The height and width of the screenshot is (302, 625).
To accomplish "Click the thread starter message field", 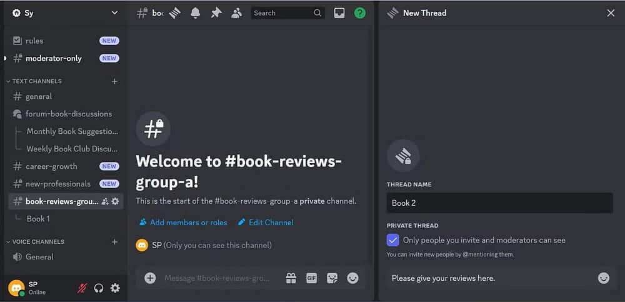I will tap(491, 278).
